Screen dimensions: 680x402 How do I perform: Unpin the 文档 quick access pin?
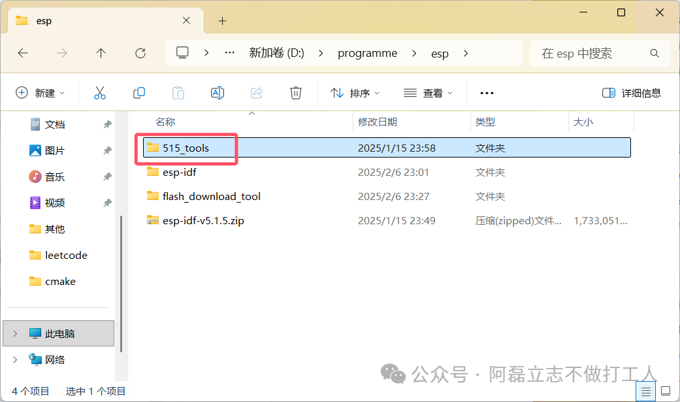(107, 125)
